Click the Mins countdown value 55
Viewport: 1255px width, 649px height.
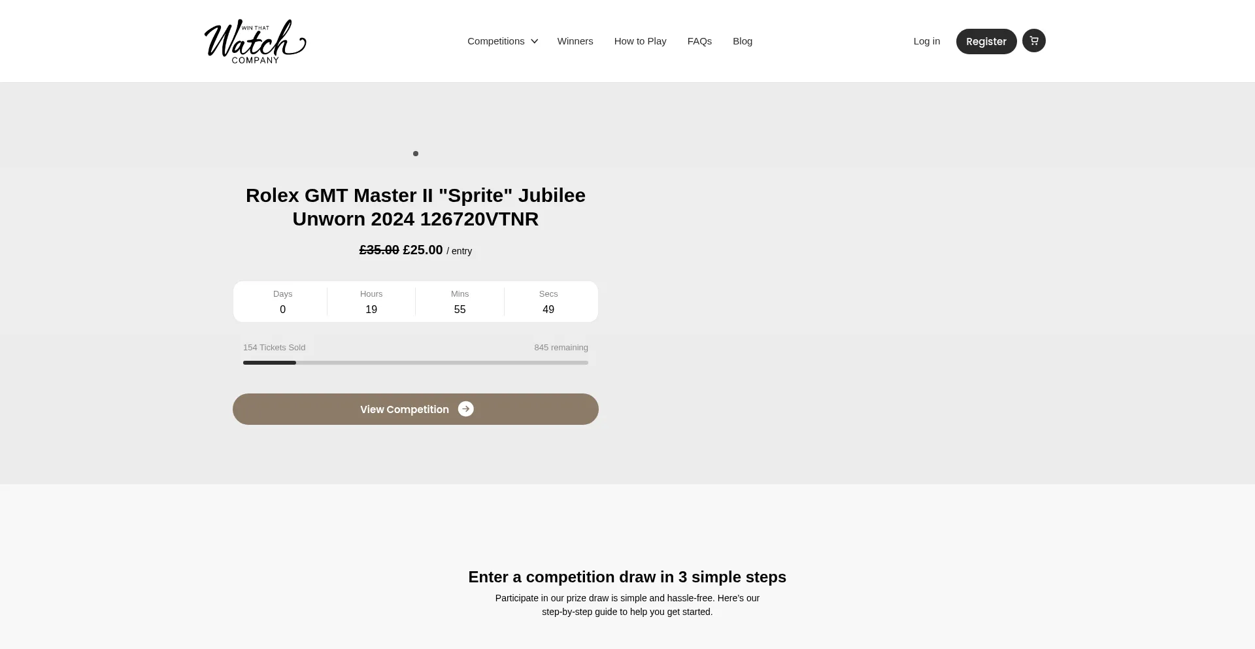click(x=460, y=310)
